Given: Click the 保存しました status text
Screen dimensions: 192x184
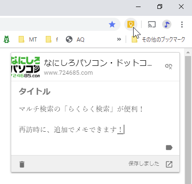Looking at the screenshot, I should click(144, 164).
